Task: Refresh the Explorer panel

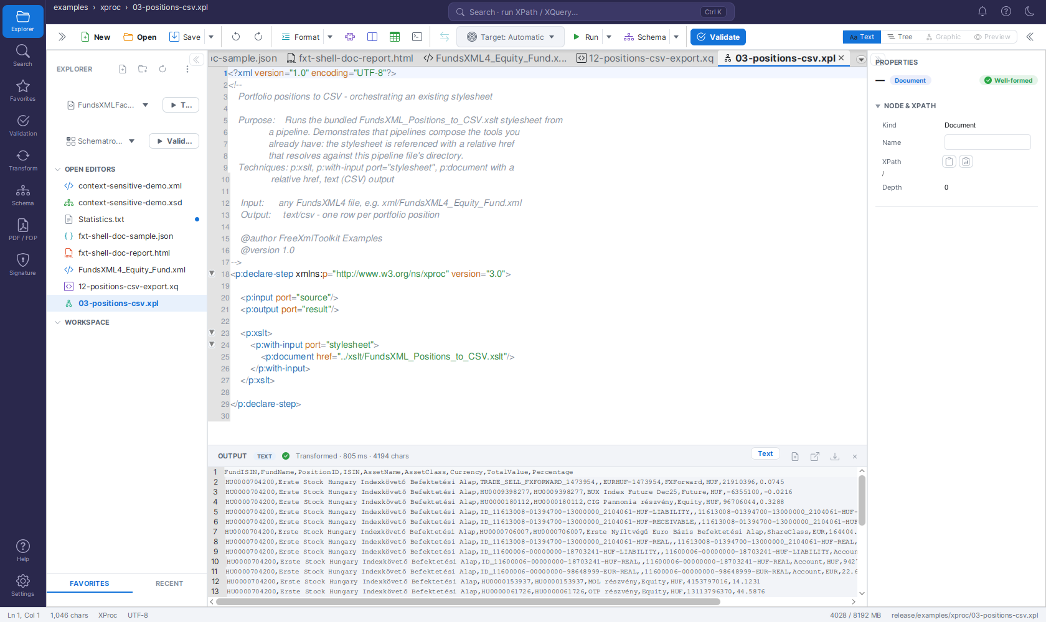Action: (163, 69)
